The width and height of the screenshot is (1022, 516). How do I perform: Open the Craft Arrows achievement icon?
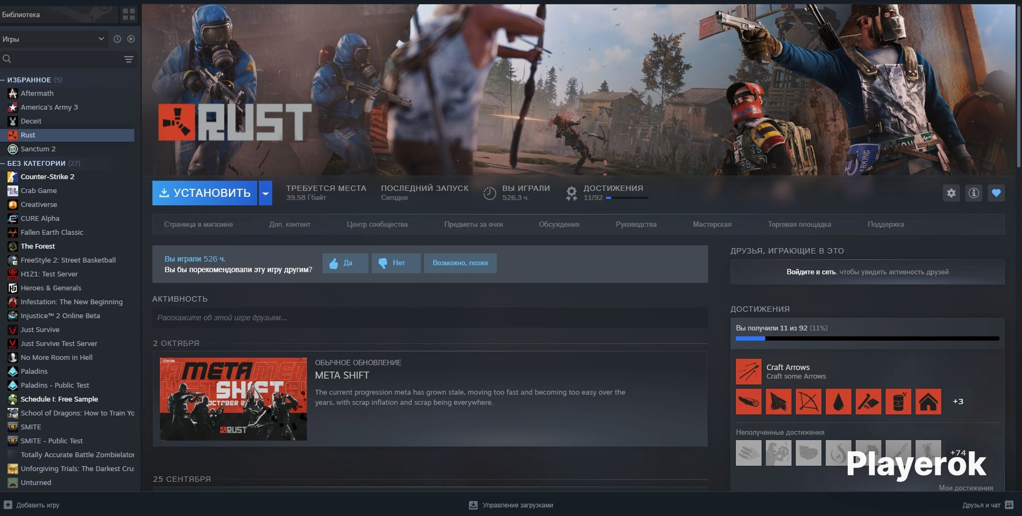[748, 372]
